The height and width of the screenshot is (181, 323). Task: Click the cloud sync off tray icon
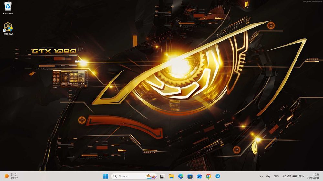click(x=268, y=176)
